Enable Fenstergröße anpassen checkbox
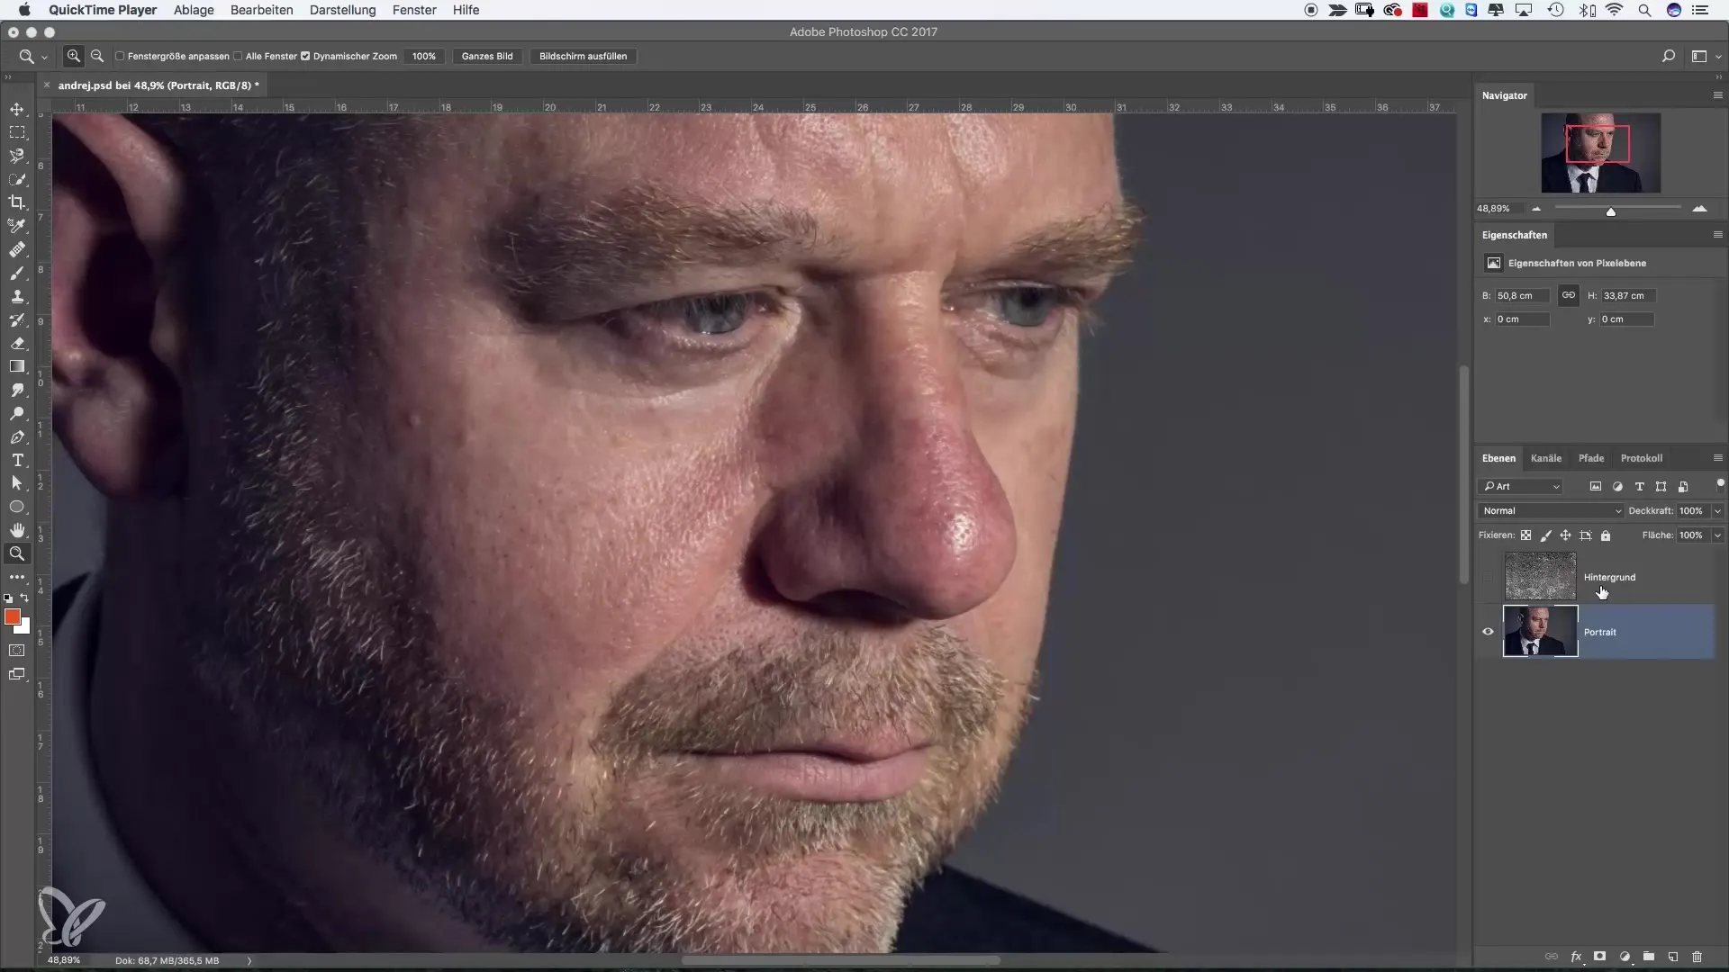This screenshot has height=972, width=1729. [120, 56]
